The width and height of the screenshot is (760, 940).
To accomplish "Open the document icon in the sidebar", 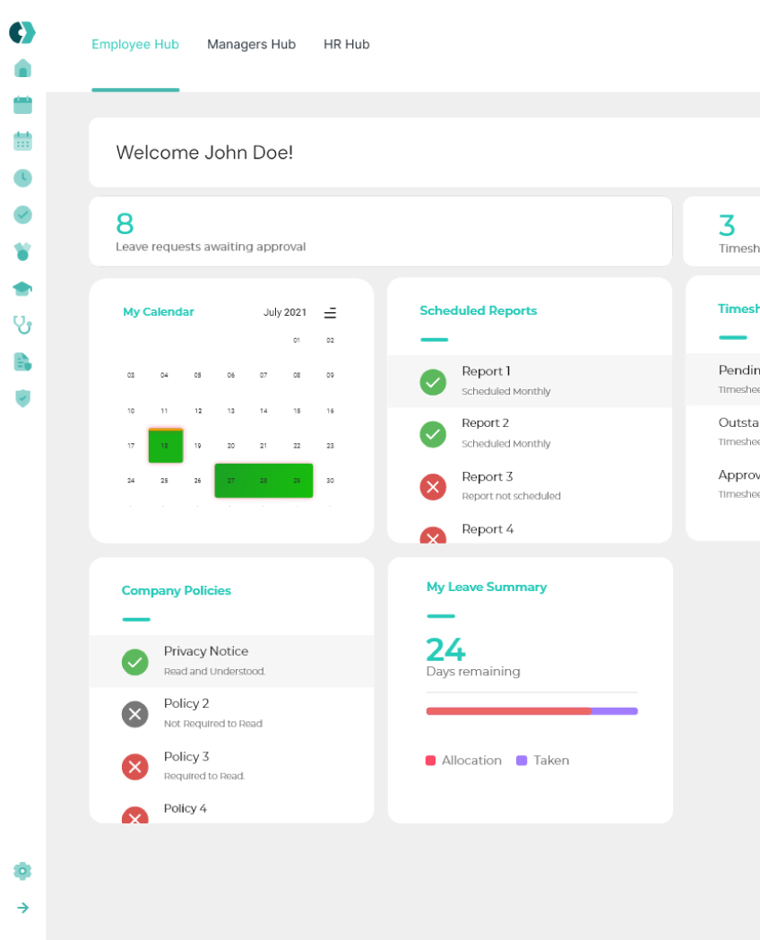I will (x=22, y=361).
